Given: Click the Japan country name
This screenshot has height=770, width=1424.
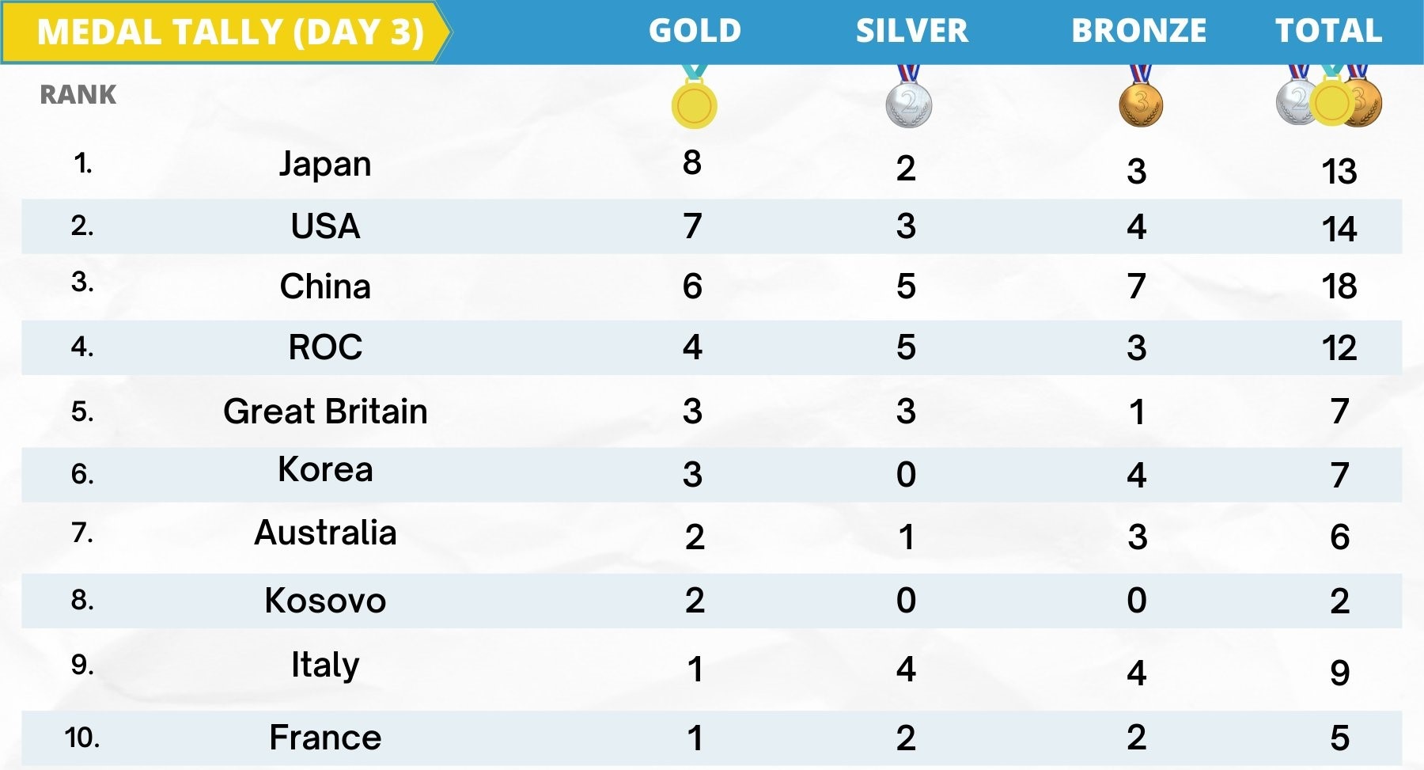Looking at the screenshot, I should point(325,165).
